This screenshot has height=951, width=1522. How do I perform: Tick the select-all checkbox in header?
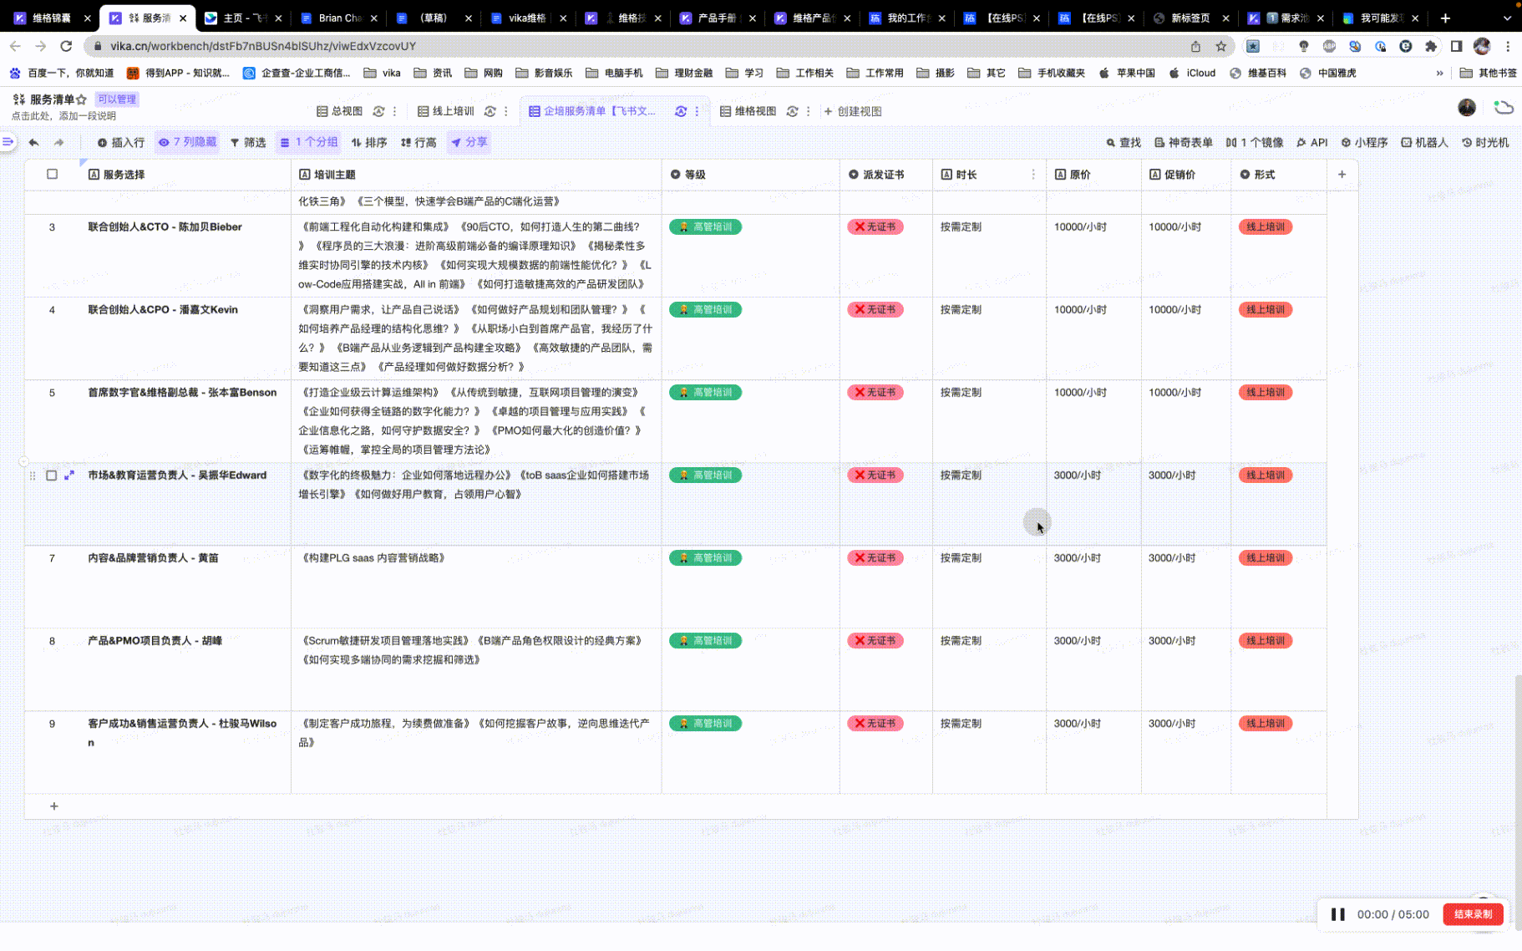pos(52,175)
